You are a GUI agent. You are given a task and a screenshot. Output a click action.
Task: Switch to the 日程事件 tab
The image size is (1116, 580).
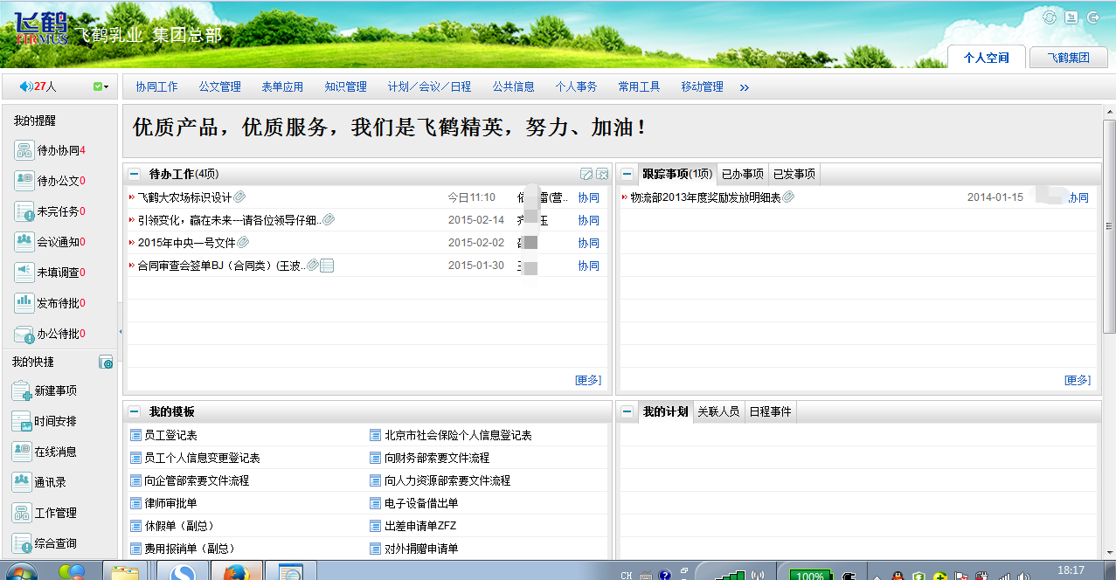(x=770, y=411)
